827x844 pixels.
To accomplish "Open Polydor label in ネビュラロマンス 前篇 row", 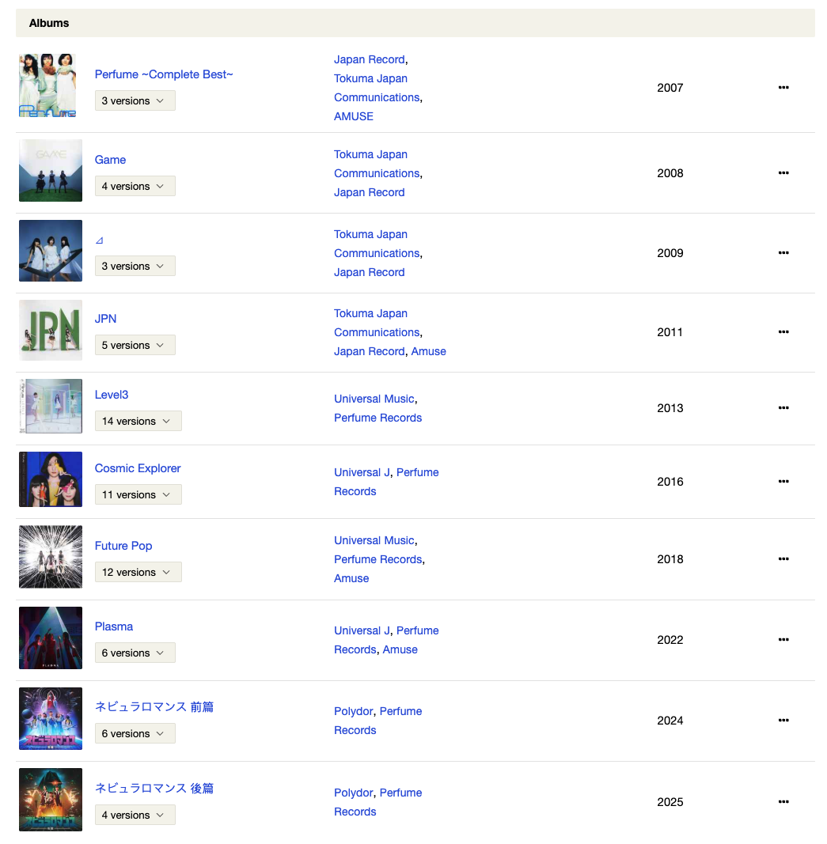I will (x=353, y=712).
